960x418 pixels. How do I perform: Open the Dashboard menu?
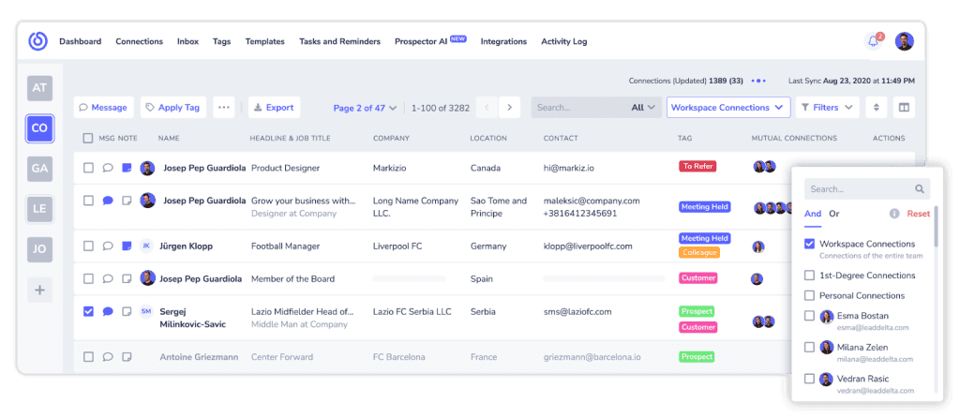coord(81,41)
